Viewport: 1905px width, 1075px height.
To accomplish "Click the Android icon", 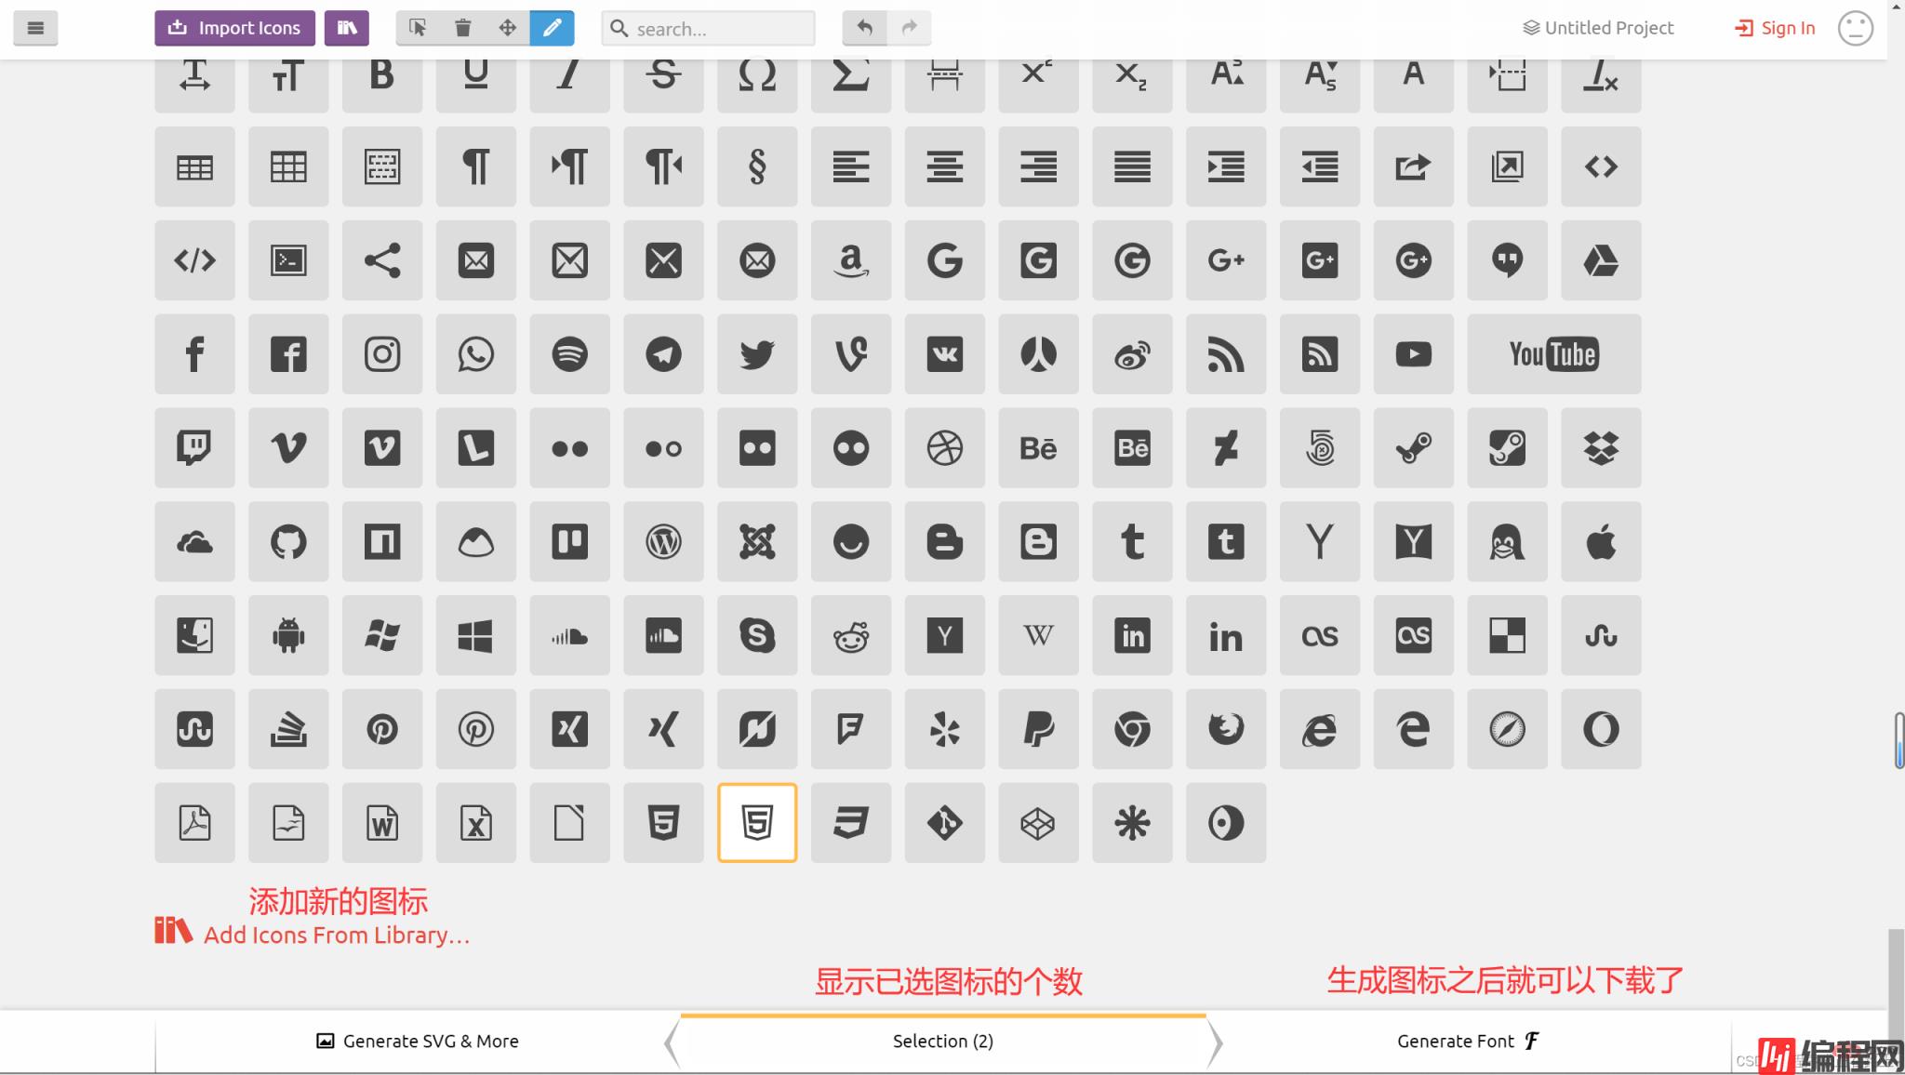I will 287,635.
